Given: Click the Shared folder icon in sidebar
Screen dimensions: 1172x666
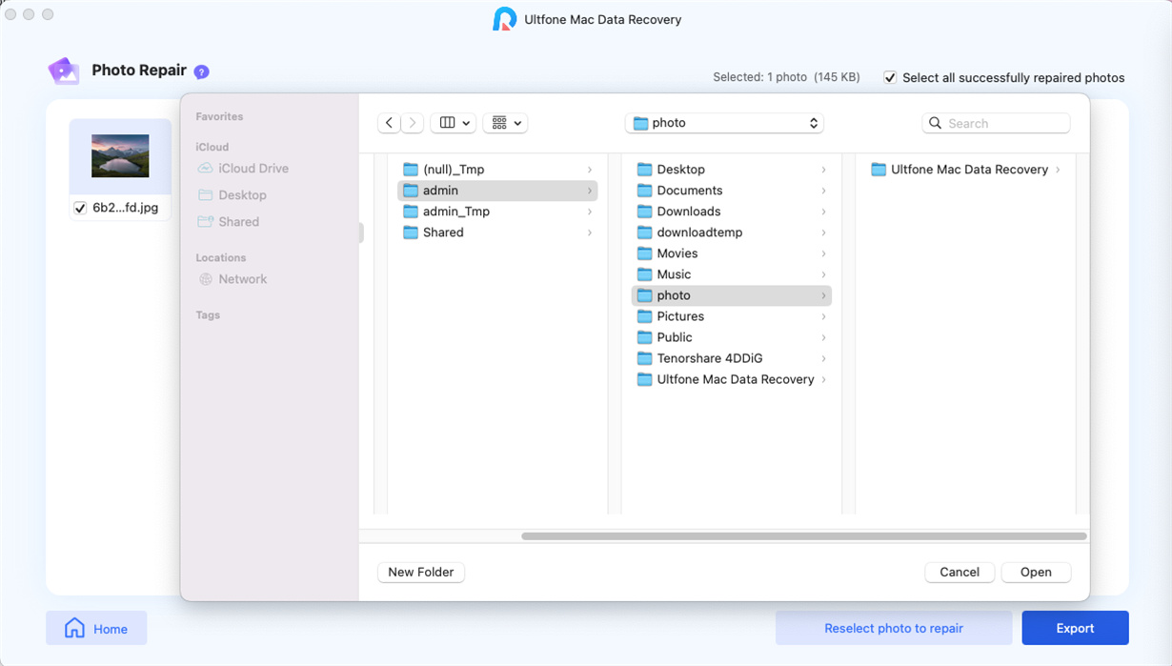Looking at the screenshot, I should [x=205, y=222].
